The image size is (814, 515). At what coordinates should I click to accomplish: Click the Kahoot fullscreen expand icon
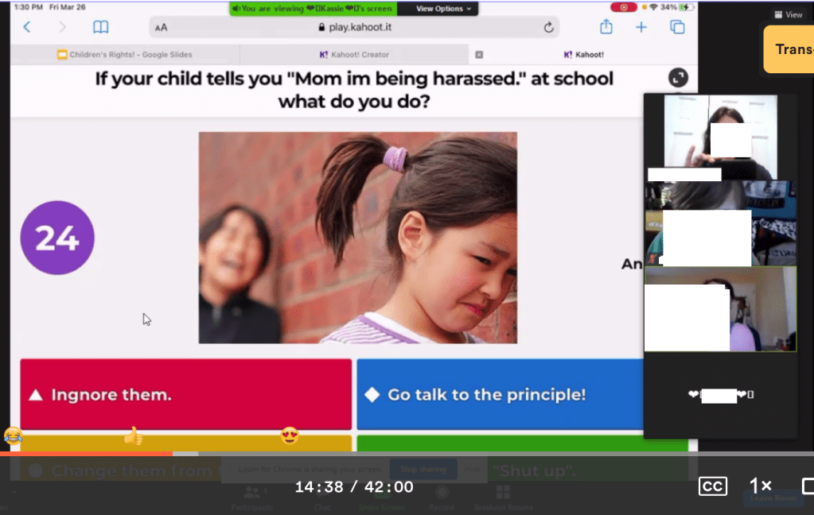tap(678, 77)
